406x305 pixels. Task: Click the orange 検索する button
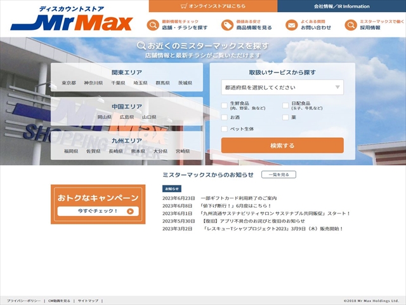point(282,146)
